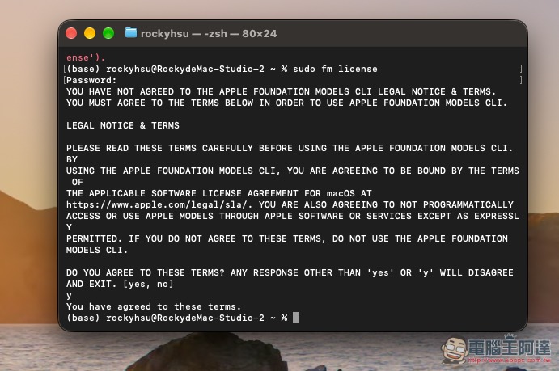This screenshot has width=559, height=371.
Task: Click the 'MODELS CLI.' line
Action: (x=97, y=250)
